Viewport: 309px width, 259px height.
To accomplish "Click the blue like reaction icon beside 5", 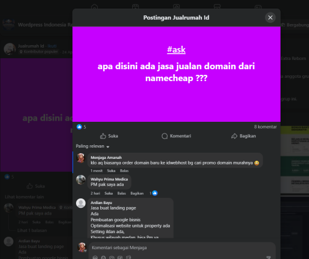I will pyautogui.click(x=79, y=127).
